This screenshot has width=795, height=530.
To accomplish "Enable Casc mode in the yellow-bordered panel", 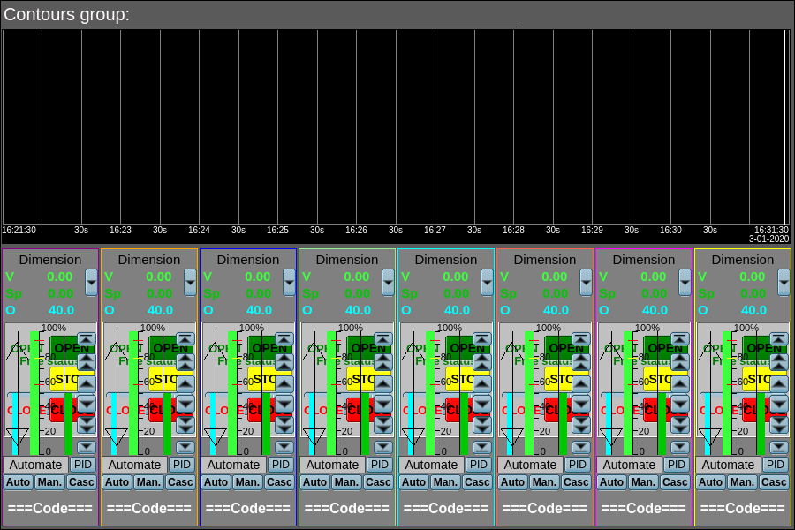I will coord(774,482).
